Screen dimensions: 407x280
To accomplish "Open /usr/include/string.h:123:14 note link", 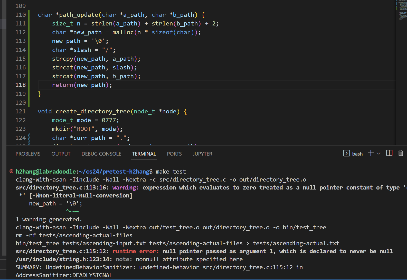I will (64, 259).
